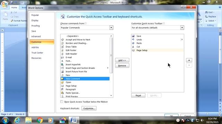Select the Paragraph command

tap(85, 89)
